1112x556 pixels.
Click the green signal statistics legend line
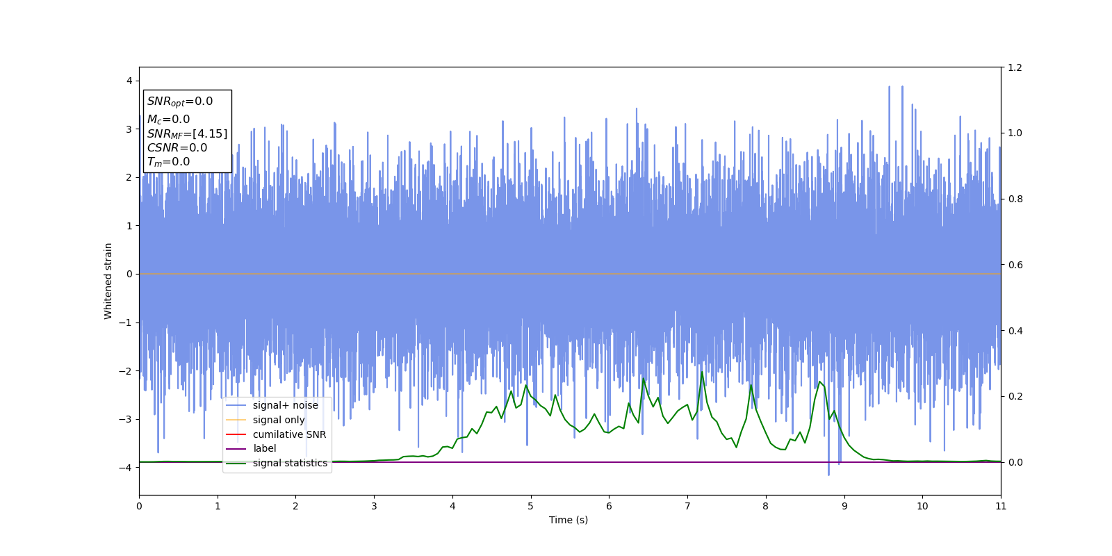(x=236, y=464)
